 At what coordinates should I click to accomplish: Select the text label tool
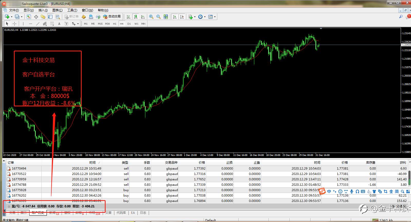click(x=66, y=24)
